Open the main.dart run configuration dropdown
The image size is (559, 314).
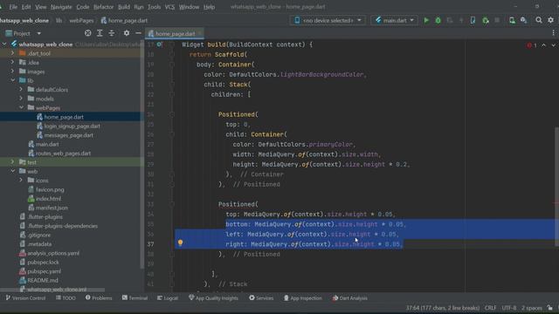tap(394, 20)
